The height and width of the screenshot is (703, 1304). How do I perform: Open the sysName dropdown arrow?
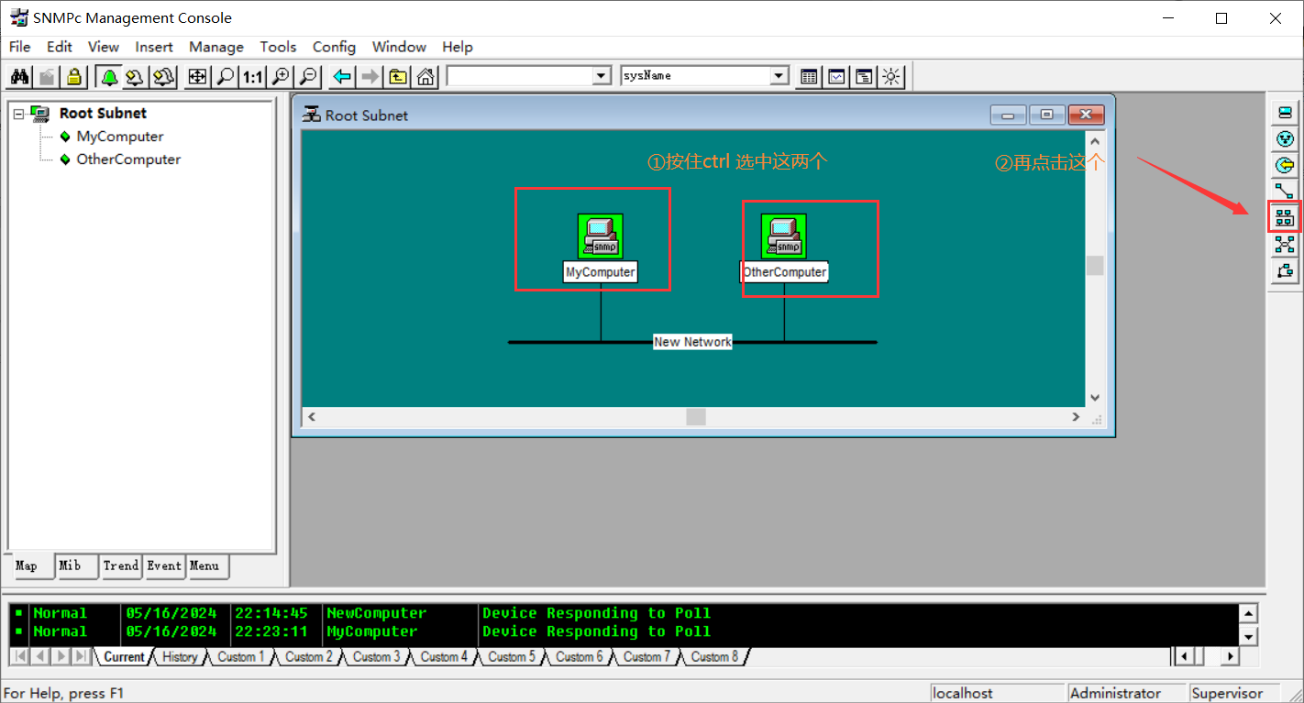(779, 76)
